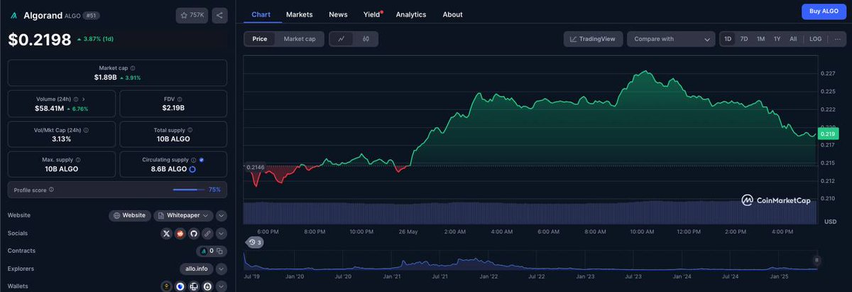Show Profile score info icon
This screenshot has width=852, height=292.
tap(51, 190)
